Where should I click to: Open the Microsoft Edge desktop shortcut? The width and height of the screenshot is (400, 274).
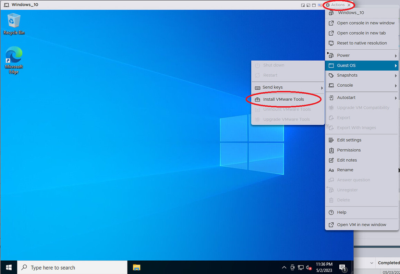[x=14, y=60]
